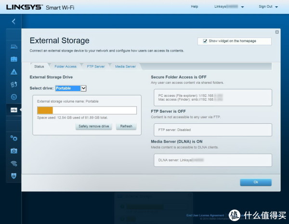Open Troubleshooting first-aid sidebar icon
Screen dimensions: 289x224
point(14,151)
